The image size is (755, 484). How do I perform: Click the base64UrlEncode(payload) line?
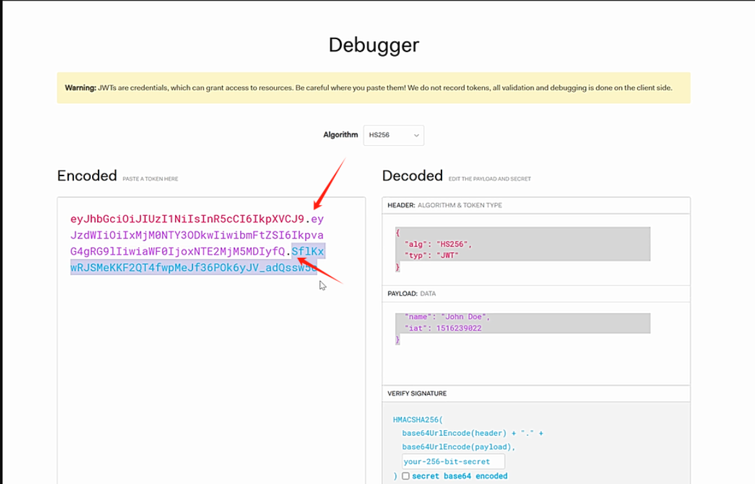pyautogui.click(x=458, y=447)
